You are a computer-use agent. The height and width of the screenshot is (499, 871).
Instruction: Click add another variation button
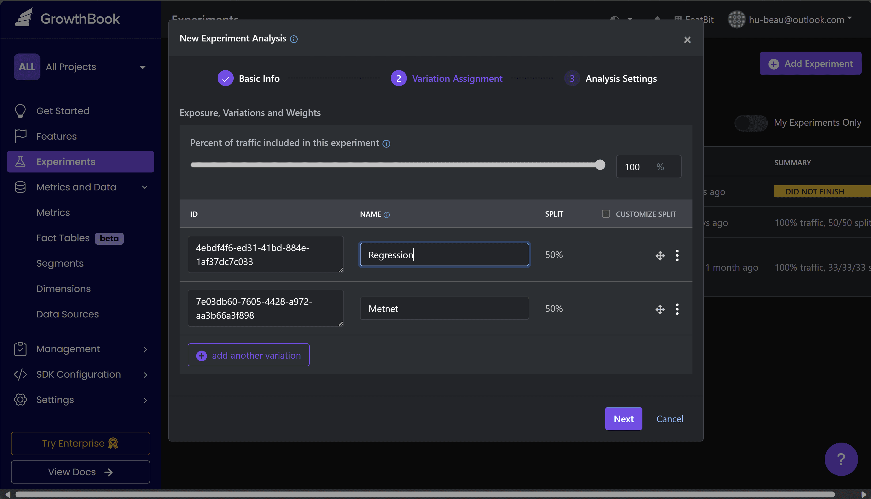point(248,355)
